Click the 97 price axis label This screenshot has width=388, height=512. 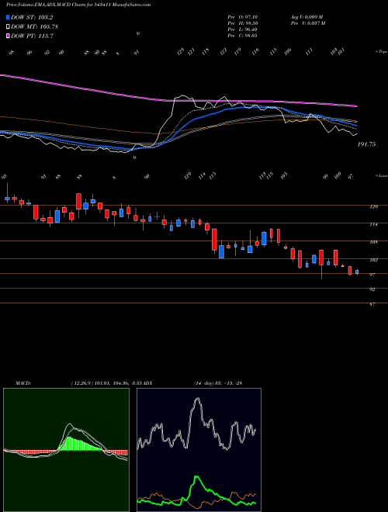[372, 275]
